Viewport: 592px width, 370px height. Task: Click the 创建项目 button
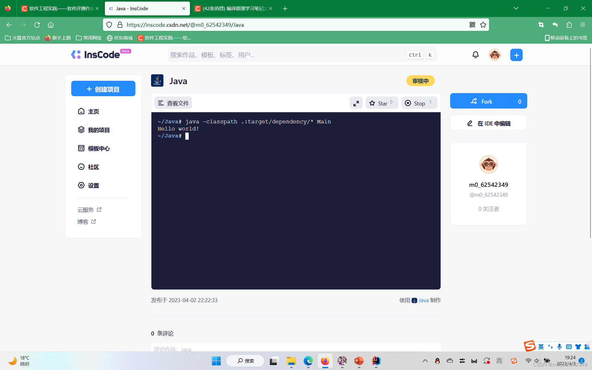(103, 89)
